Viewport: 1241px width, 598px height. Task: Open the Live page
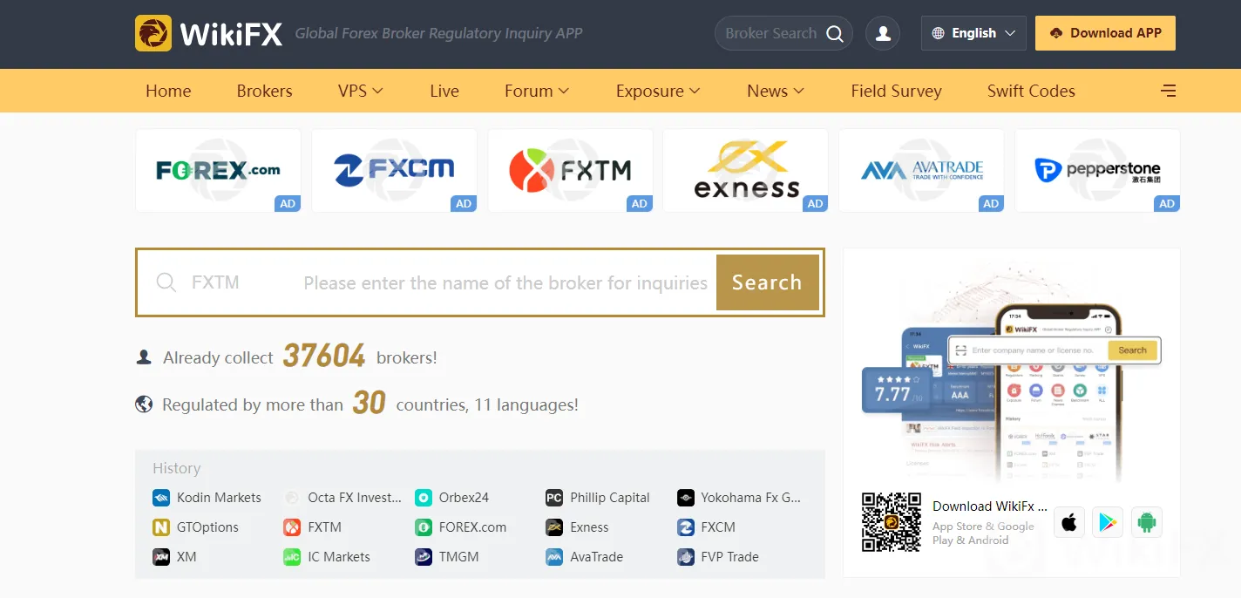point(444,91)
